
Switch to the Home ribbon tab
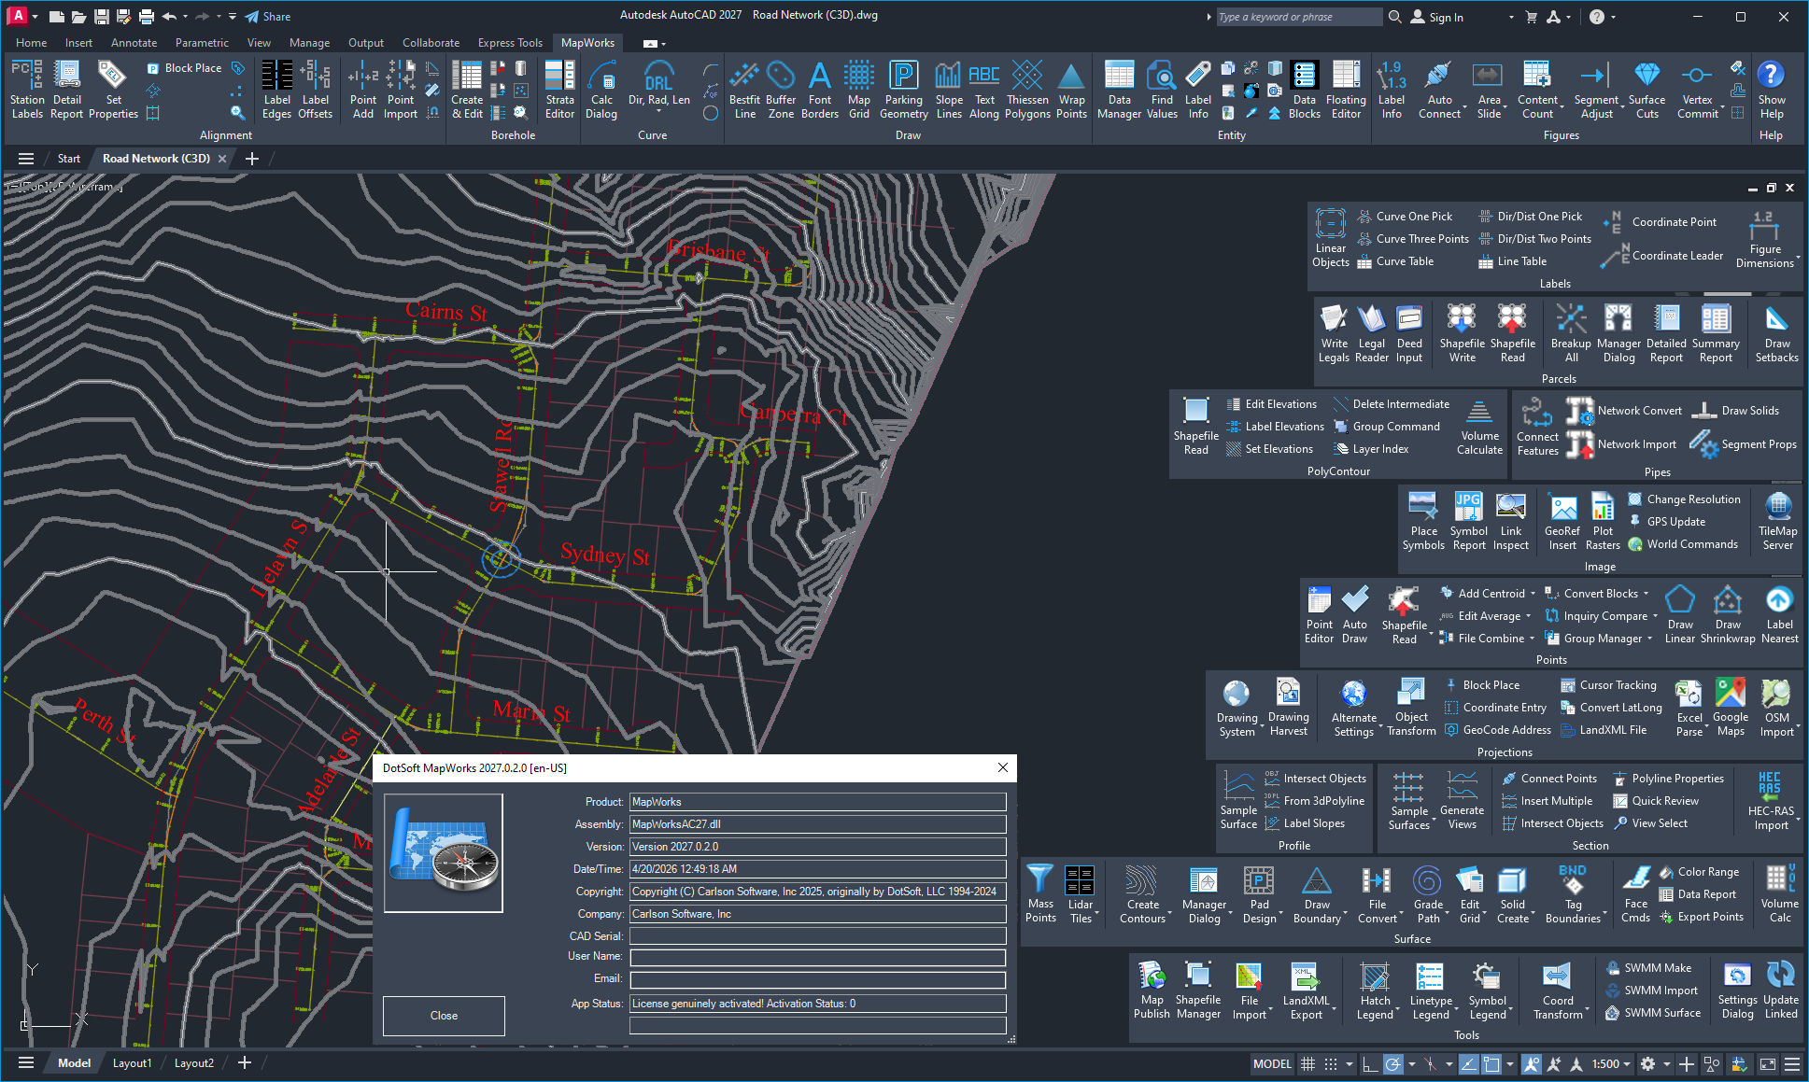point(31,43)
